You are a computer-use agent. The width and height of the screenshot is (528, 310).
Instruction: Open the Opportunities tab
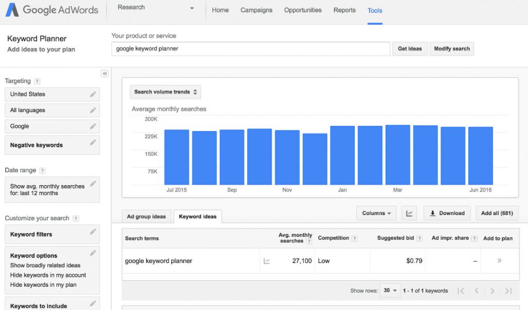point(303,10)
